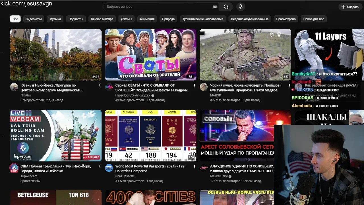Open the СВАТЫ video thumbnail

coord(150,55)
